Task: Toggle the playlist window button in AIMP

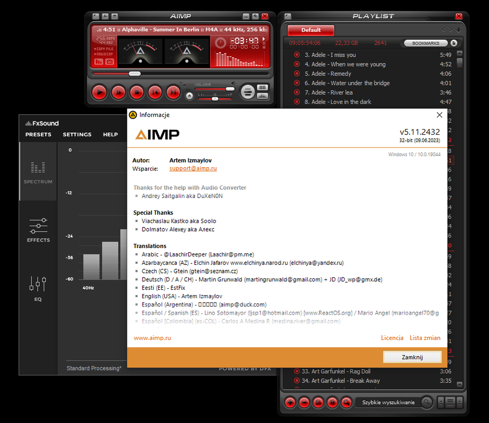Action: (262, 87)
